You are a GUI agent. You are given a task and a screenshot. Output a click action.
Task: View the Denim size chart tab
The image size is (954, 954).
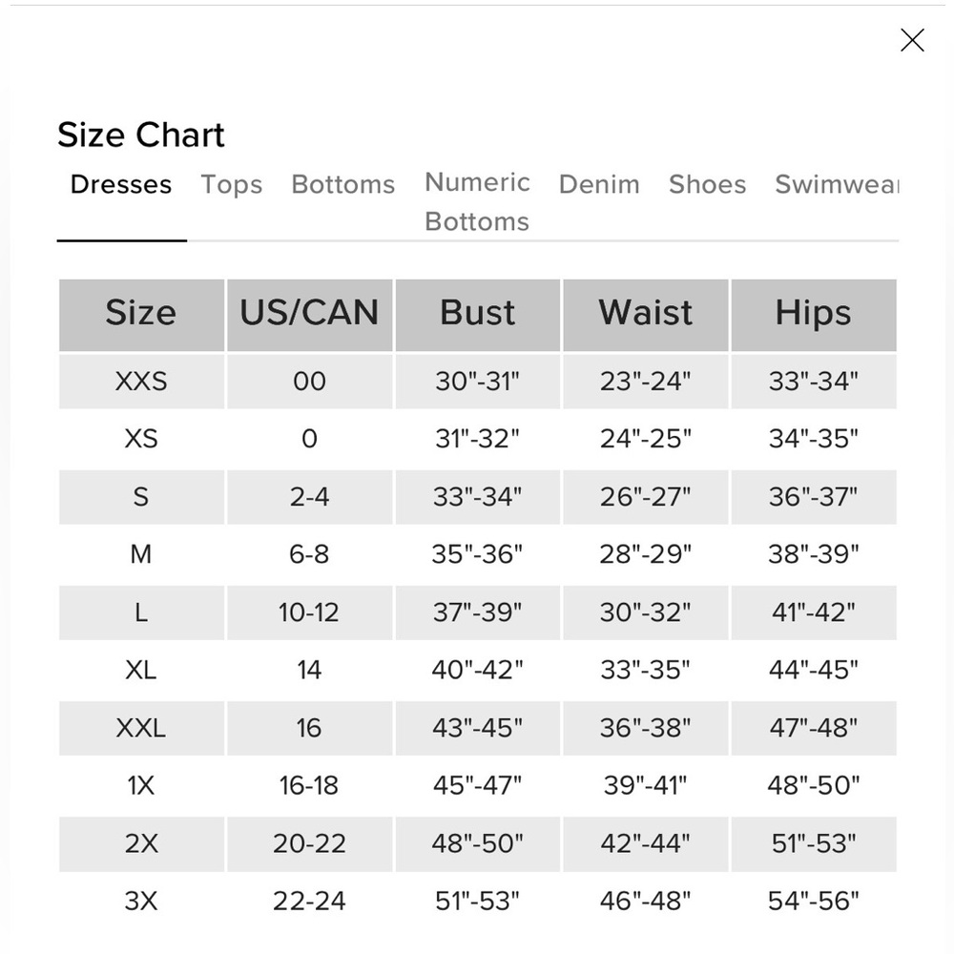tap(599, 184)
